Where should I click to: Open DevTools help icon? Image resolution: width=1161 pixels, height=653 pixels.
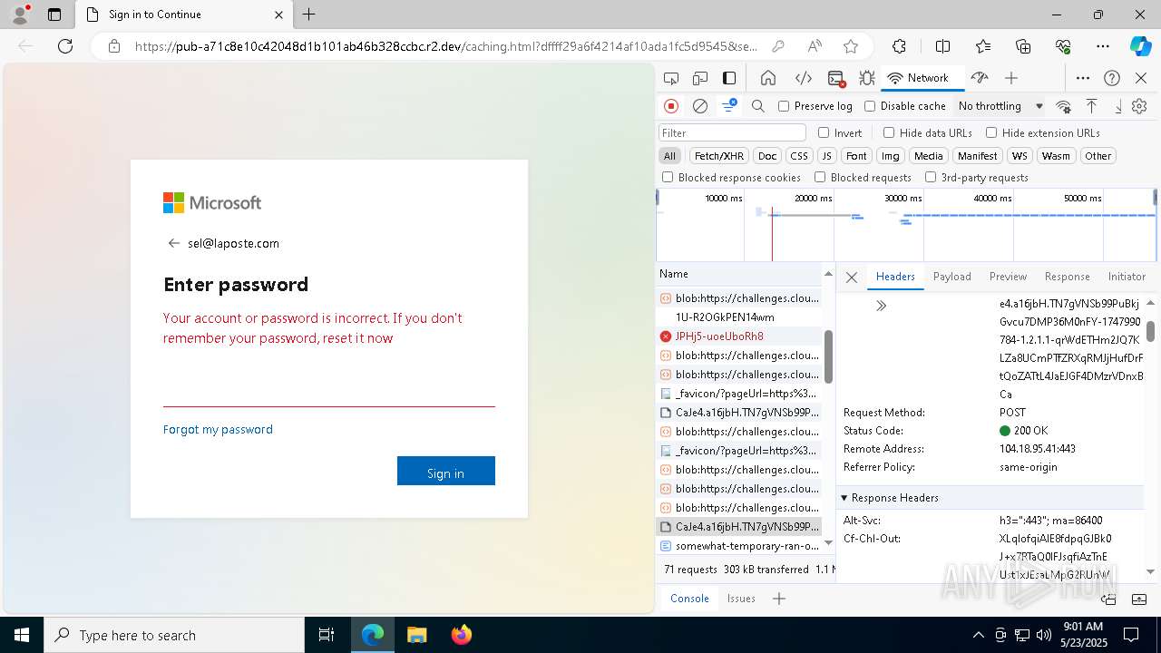1112,78
